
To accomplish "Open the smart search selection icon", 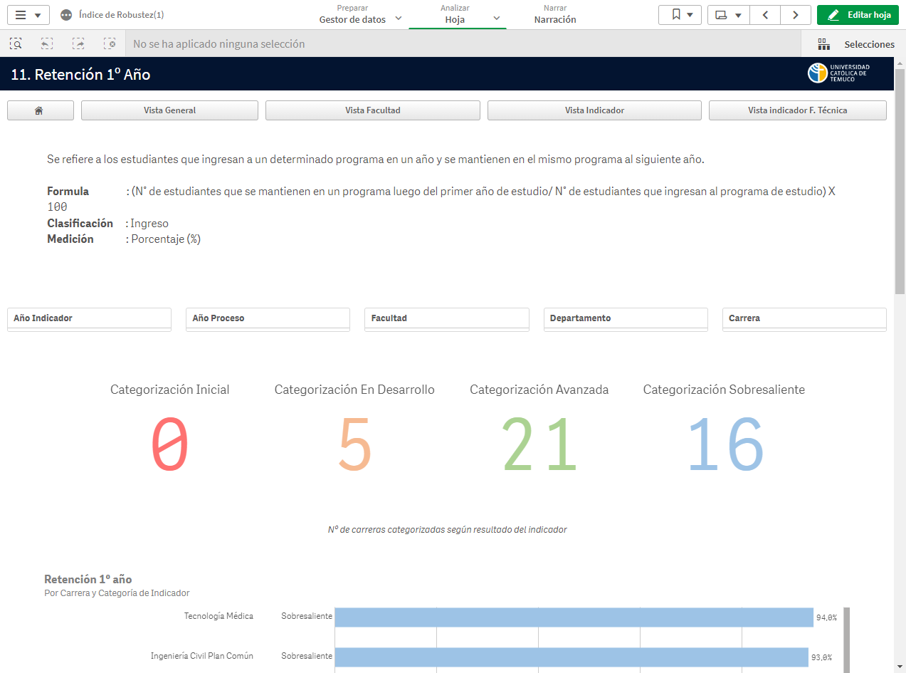I will (x=16, y=44).
